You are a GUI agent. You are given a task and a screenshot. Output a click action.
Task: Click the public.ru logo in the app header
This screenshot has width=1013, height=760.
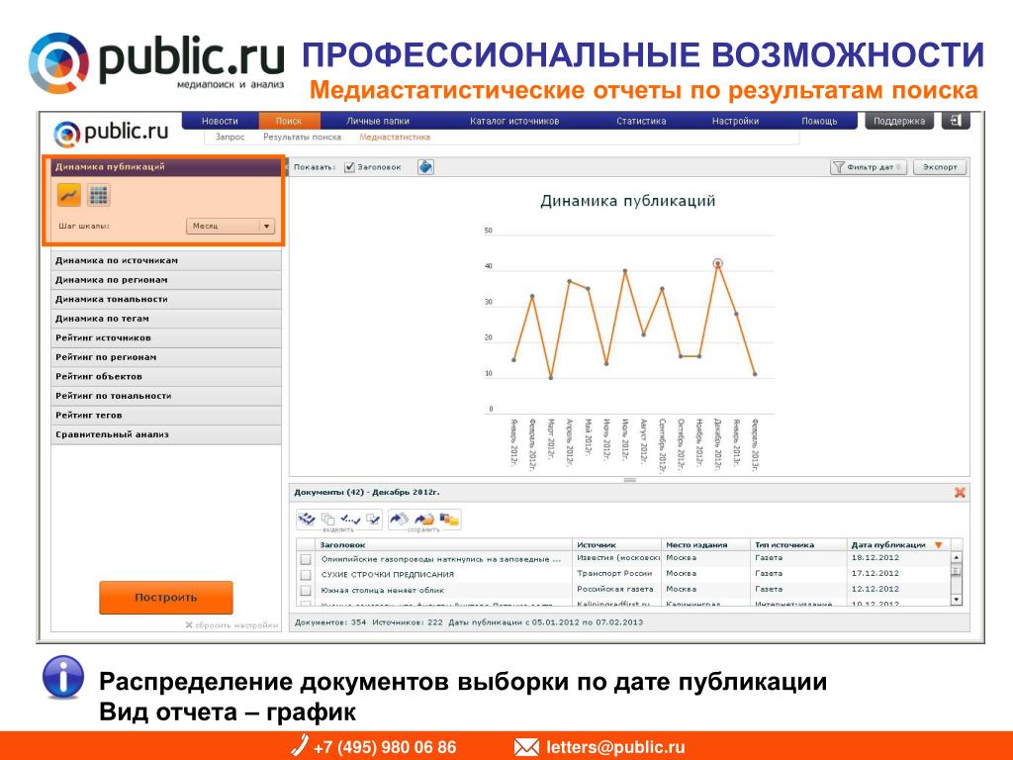point(111,133)
